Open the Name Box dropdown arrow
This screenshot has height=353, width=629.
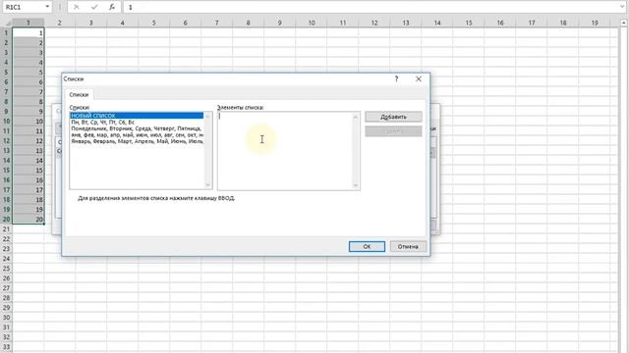pyautogui.click(x=47, y=7)
